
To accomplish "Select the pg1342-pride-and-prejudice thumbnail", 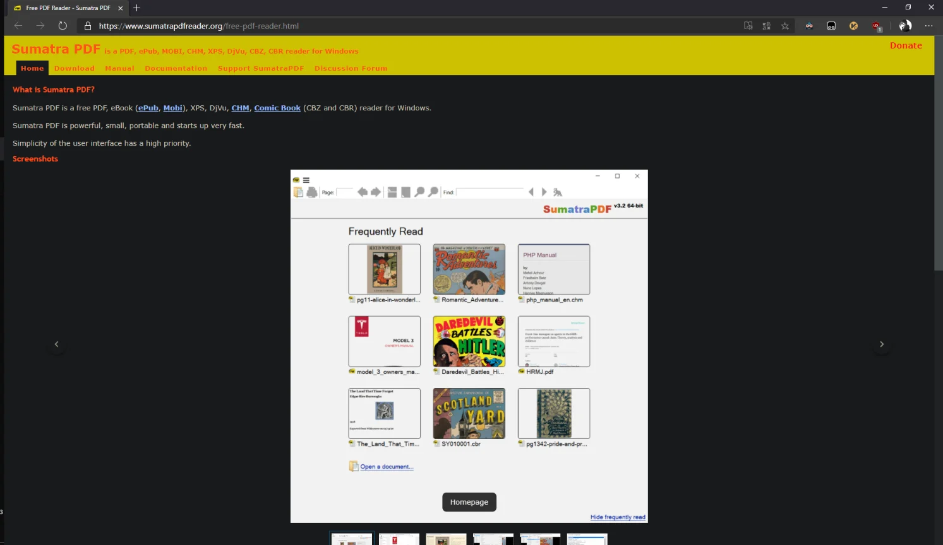I will pyautogui.click(x=554, y=413).
